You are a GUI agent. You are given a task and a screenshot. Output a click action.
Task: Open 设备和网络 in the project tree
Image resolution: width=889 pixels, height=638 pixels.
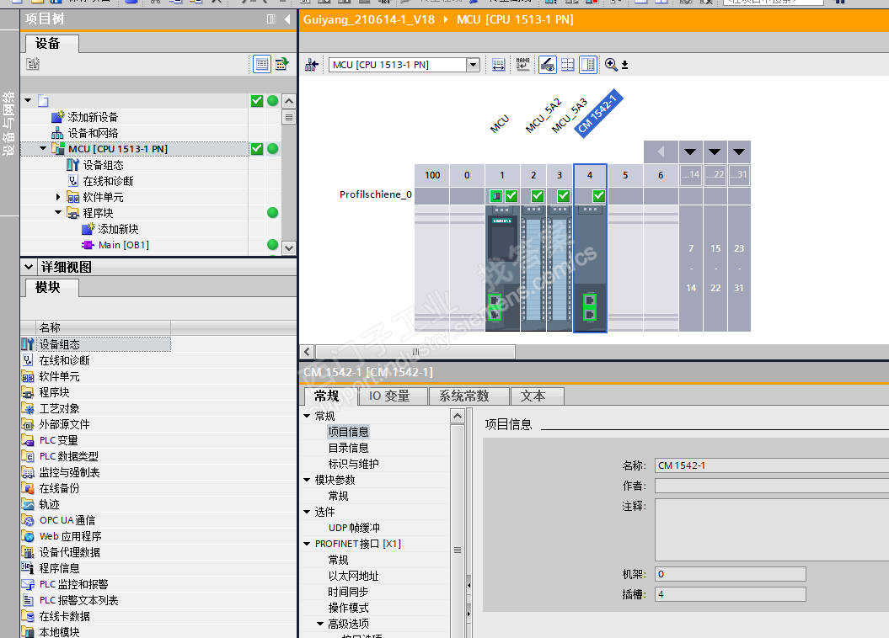tap(93, 133)
